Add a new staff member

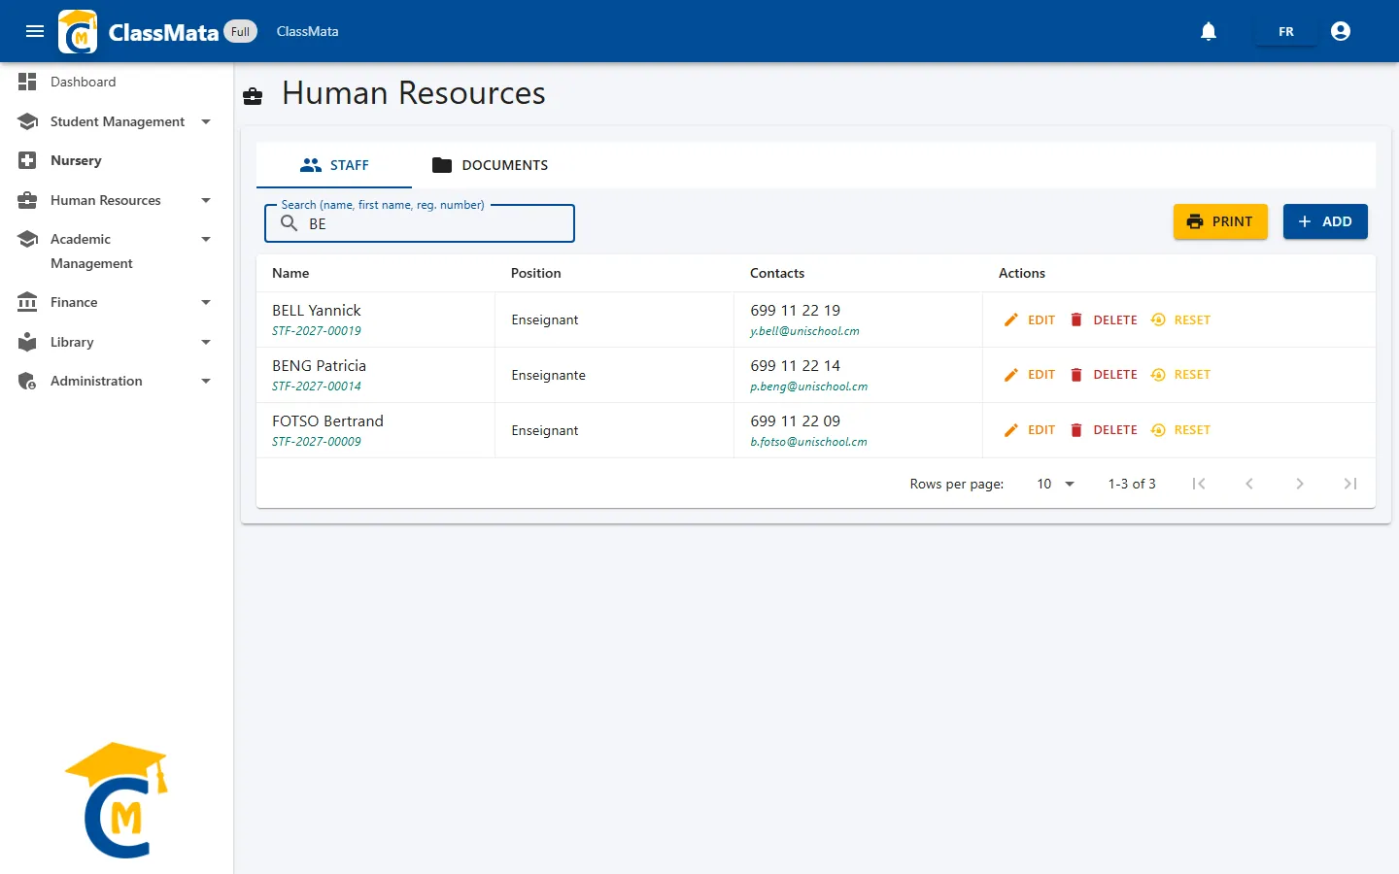click(1325, 221)
